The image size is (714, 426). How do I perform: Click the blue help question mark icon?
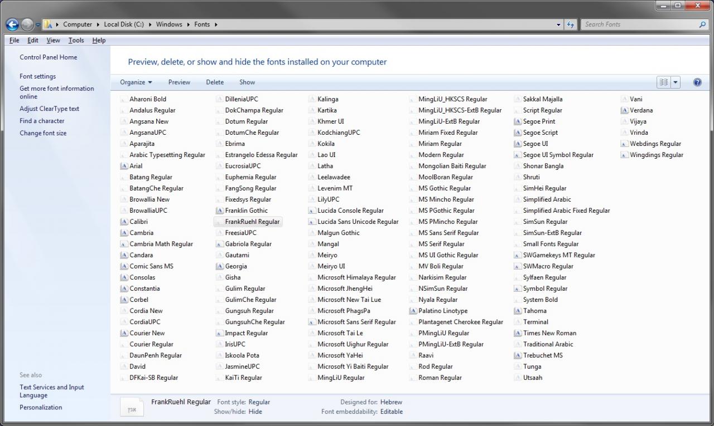pyautogui.click(x=697, y=82)
